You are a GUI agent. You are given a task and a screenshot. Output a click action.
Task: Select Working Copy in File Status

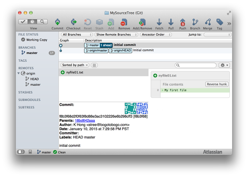[x=37, y=40]
